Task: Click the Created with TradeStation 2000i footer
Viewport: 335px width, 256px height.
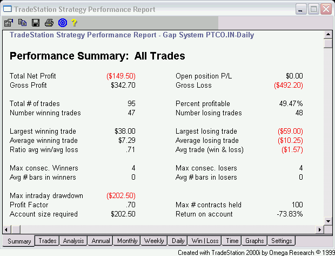Action: click(256, 253)
